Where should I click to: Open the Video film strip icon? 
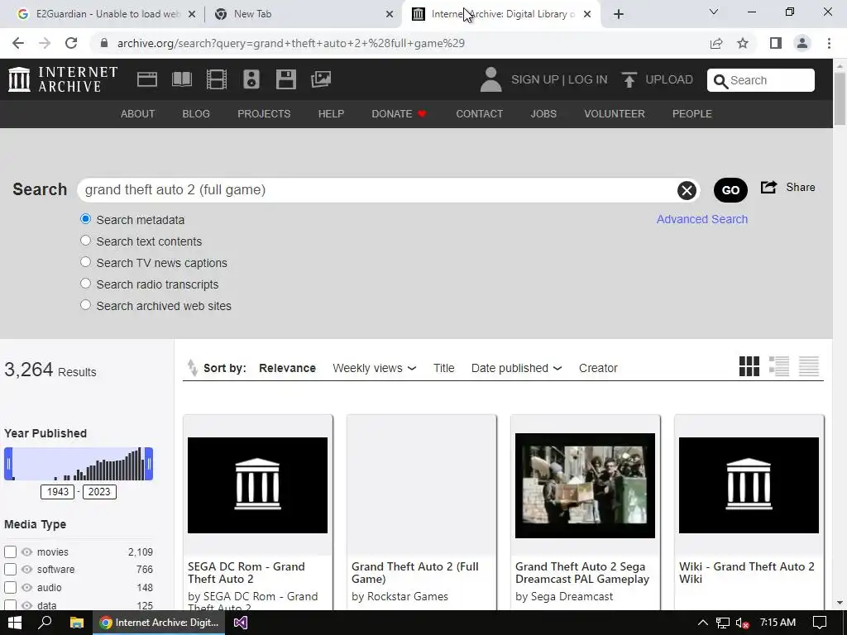click(x=216, y=79)
